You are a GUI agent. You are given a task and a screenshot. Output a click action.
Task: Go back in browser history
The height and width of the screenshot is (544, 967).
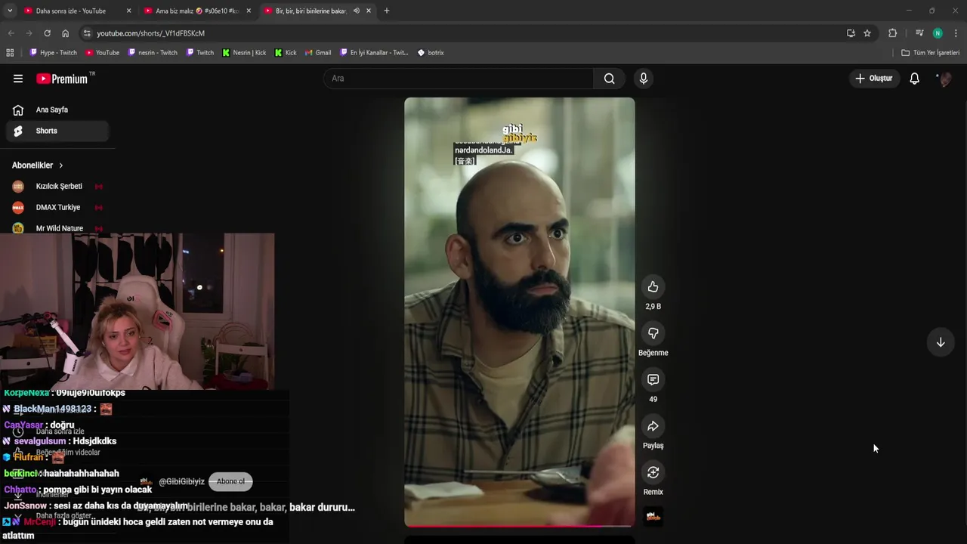pos(11,33)
